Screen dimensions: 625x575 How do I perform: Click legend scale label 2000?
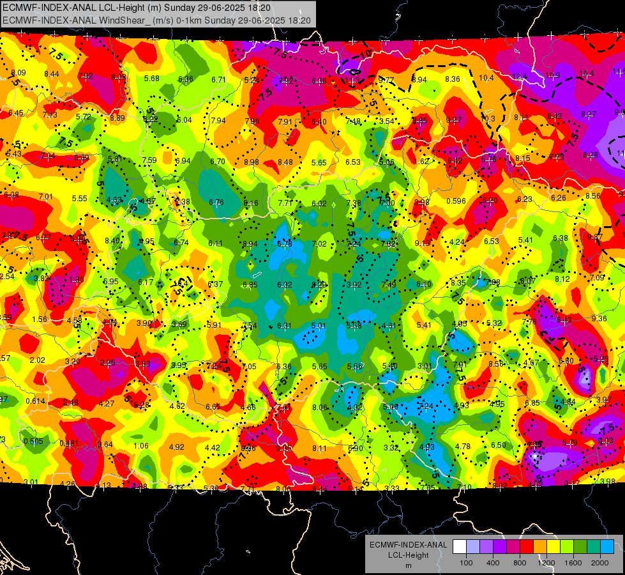pos(600,563)
